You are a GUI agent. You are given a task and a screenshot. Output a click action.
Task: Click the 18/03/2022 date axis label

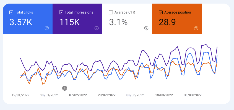coord(164,95)
